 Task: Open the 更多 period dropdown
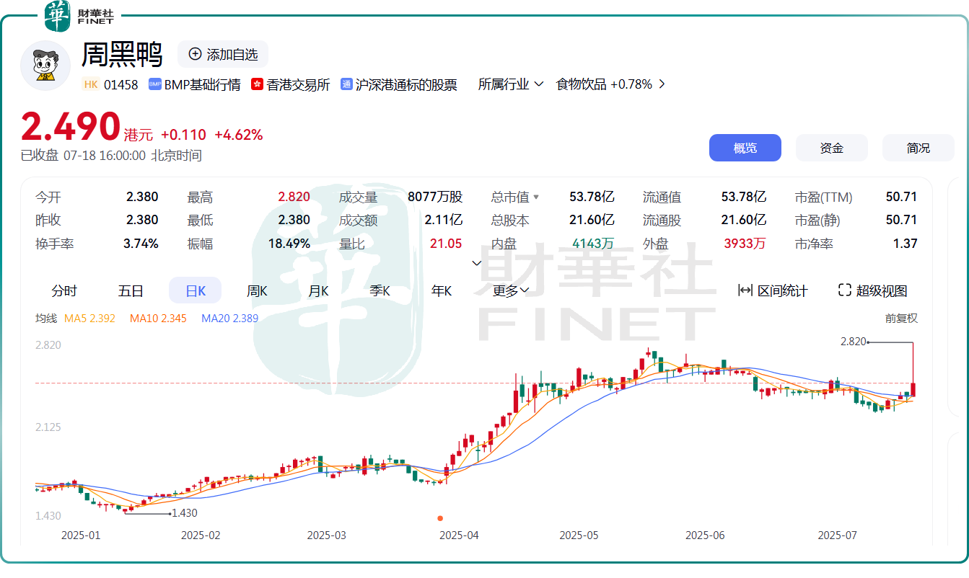(x=511, y=290)
